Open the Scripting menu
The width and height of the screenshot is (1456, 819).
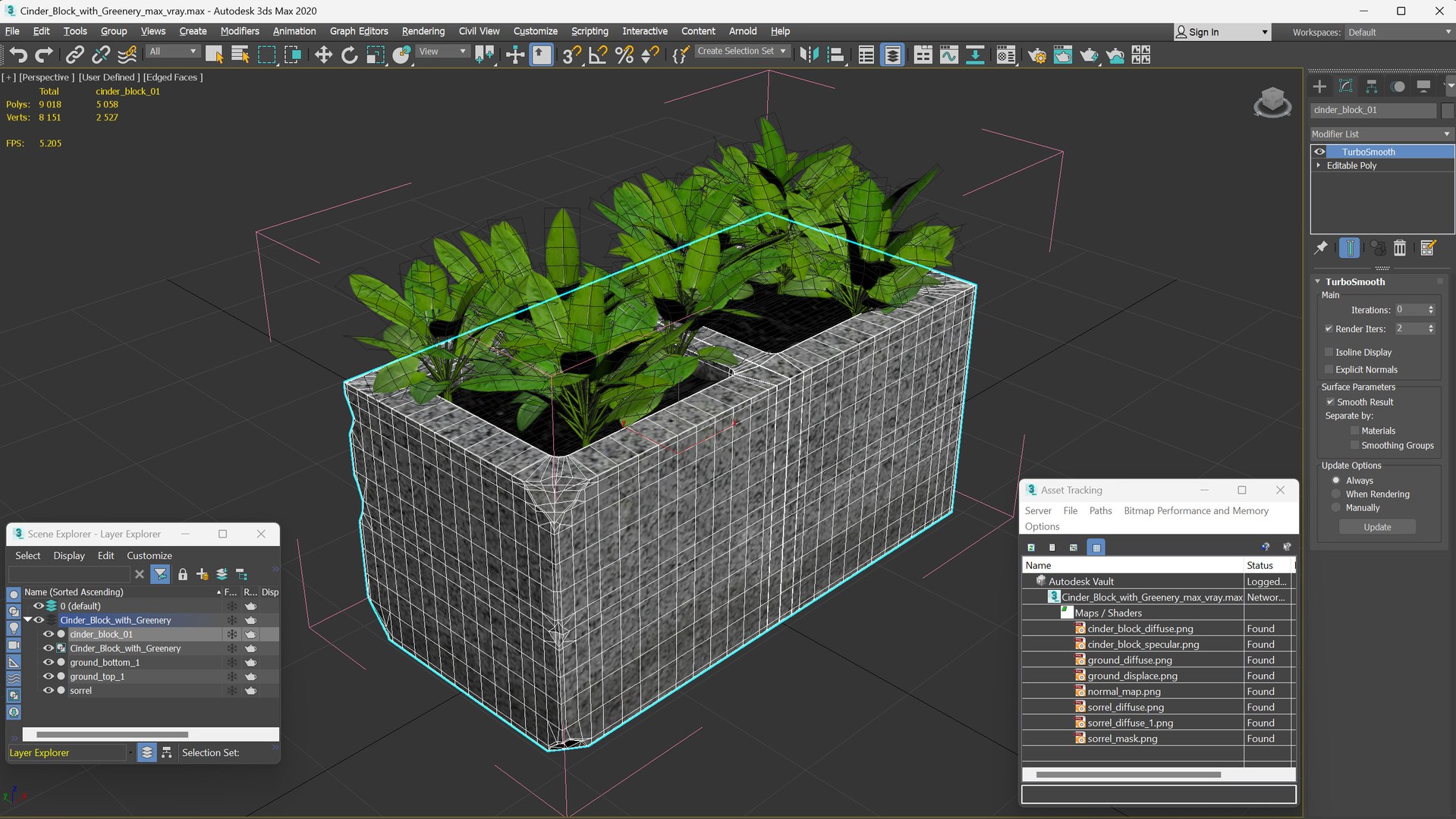point(590,31)
